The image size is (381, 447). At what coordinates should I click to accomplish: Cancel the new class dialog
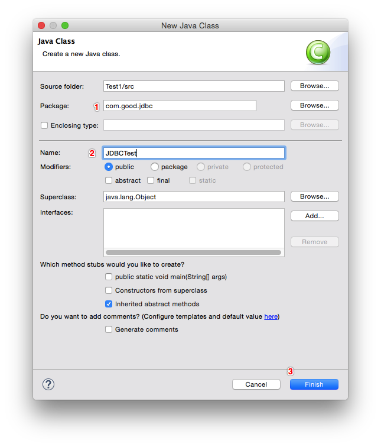pyautogui.click(x=256, y=384)
